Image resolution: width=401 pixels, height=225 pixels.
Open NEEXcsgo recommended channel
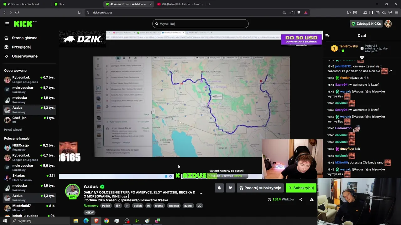(x=29, y=147)
